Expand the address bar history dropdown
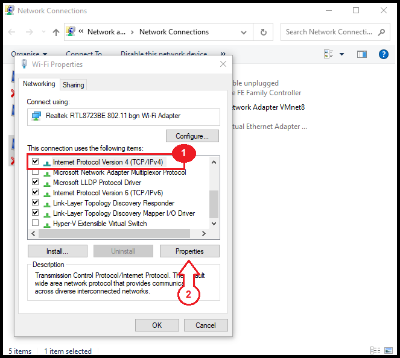This screenshot has height=358, width=400. click(244, 33)
